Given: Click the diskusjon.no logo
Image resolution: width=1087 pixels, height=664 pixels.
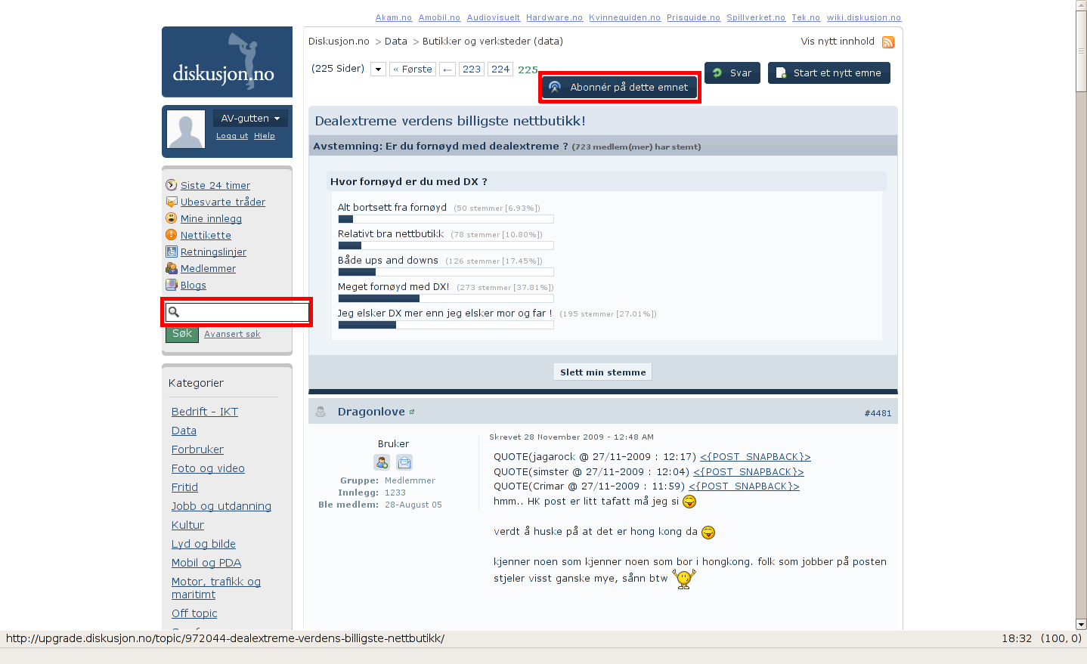Looking at the screenshot, I should pyautogui.click(x=227, y=62).
